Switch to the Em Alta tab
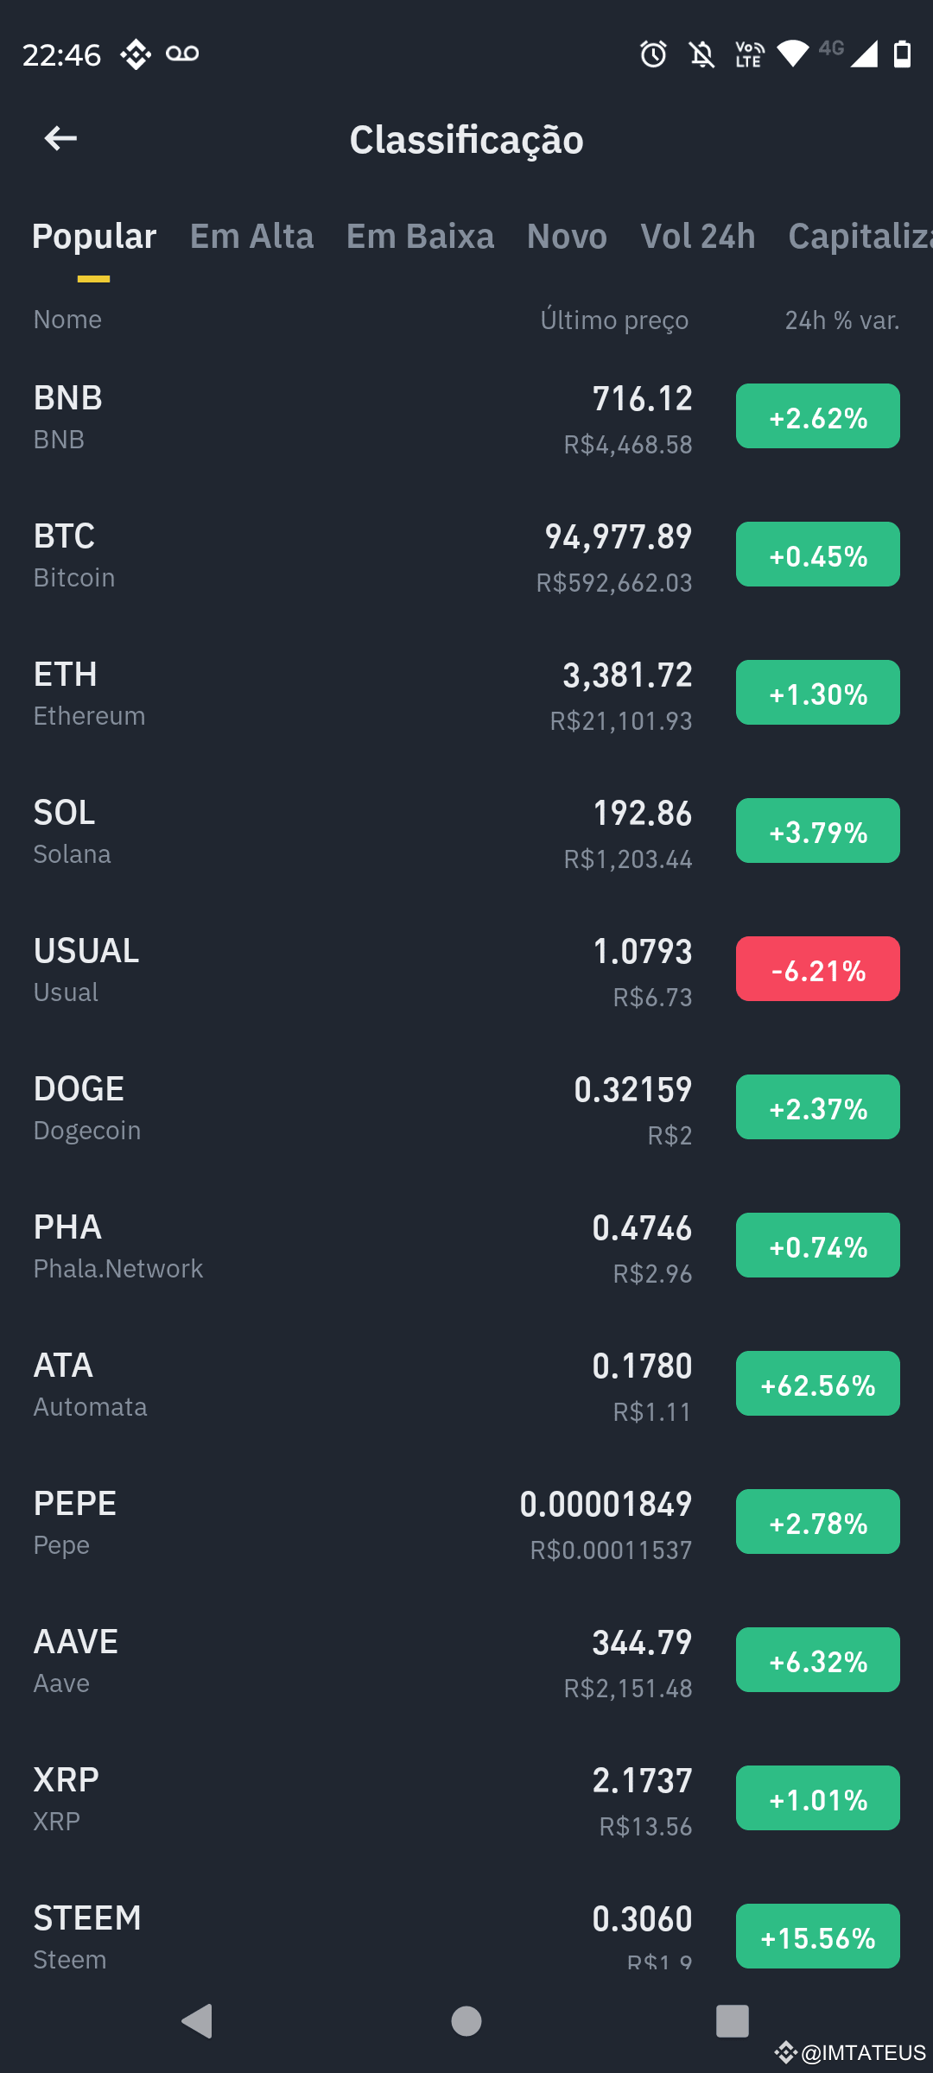The image size is (933, 2073). click(x=251, y=236)
